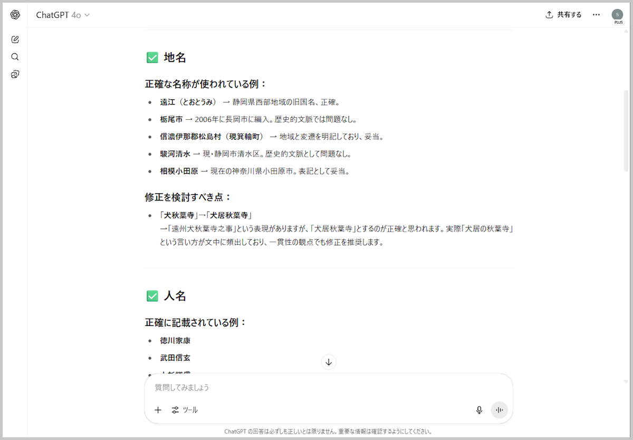Open the library icon in the sidebar
The height and width of the screenshot is (440, 633).
tap(15, 74)
